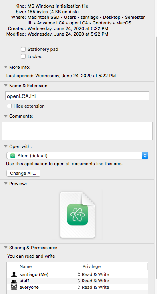Open privilege stepper for santiago
The image size is (157, 294).
[79, 274]
